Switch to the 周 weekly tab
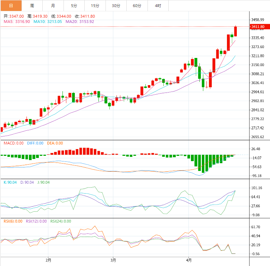 click(x=32, y=6)
